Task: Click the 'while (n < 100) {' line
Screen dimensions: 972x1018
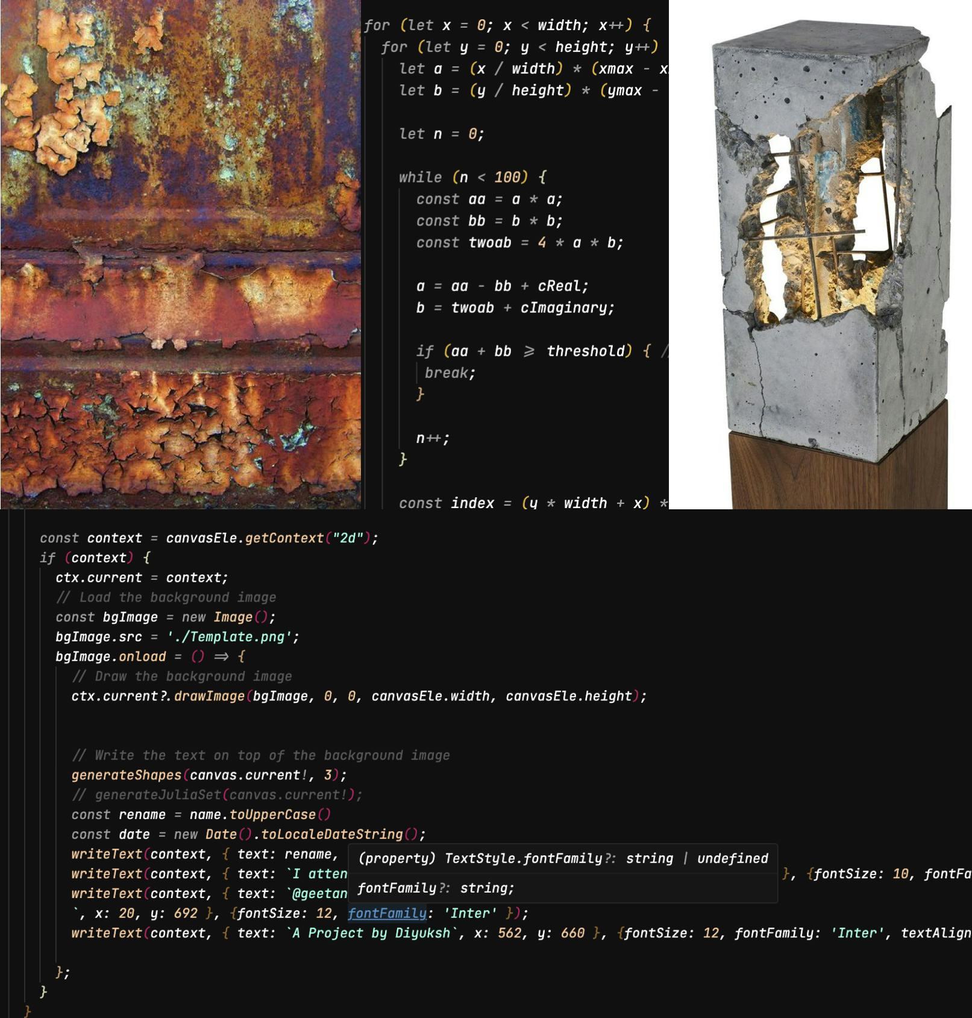Action: coord(472,177)
